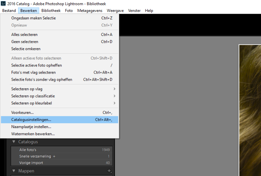Select Snelle verzameling in Catalogus panel
This screenshot has width=261, height=176.
click(x=62, y=156)
